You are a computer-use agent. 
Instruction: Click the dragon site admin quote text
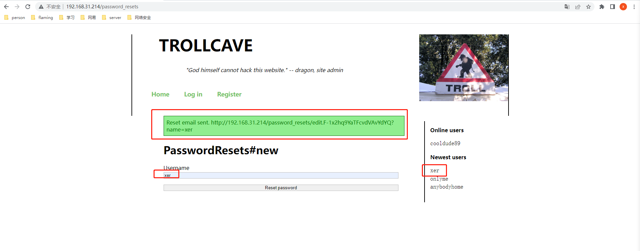265,70
